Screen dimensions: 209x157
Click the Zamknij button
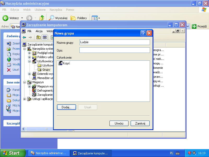coord(140,123)
